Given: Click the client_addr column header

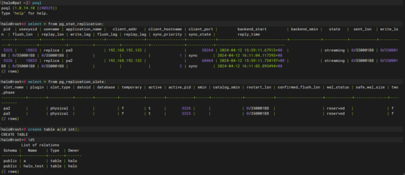Looking at the screenshot, I should [125, 29].
